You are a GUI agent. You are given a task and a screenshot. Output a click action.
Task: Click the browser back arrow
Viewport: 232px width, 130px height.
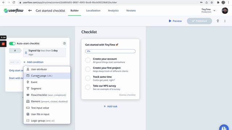(4, 3)
